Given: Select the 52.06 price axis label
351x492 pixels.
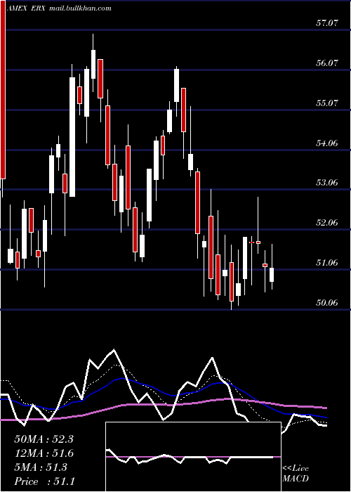Looking at the screenshot, I should click(328, 223).
